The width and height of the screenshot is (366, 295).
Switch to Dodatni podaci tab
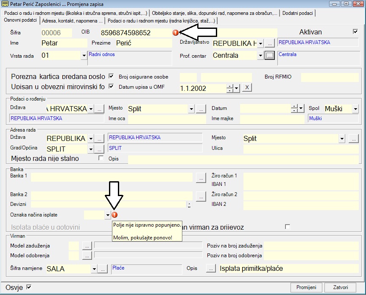click(x=298, y=13)
